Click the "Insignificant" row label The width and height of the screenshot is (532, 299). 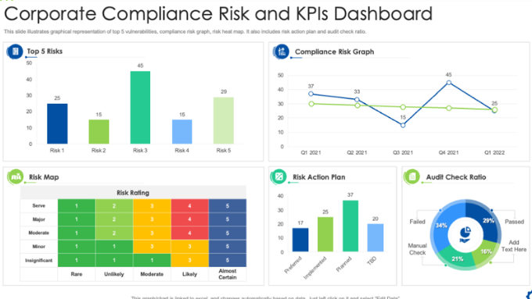[x=38, y=261]
